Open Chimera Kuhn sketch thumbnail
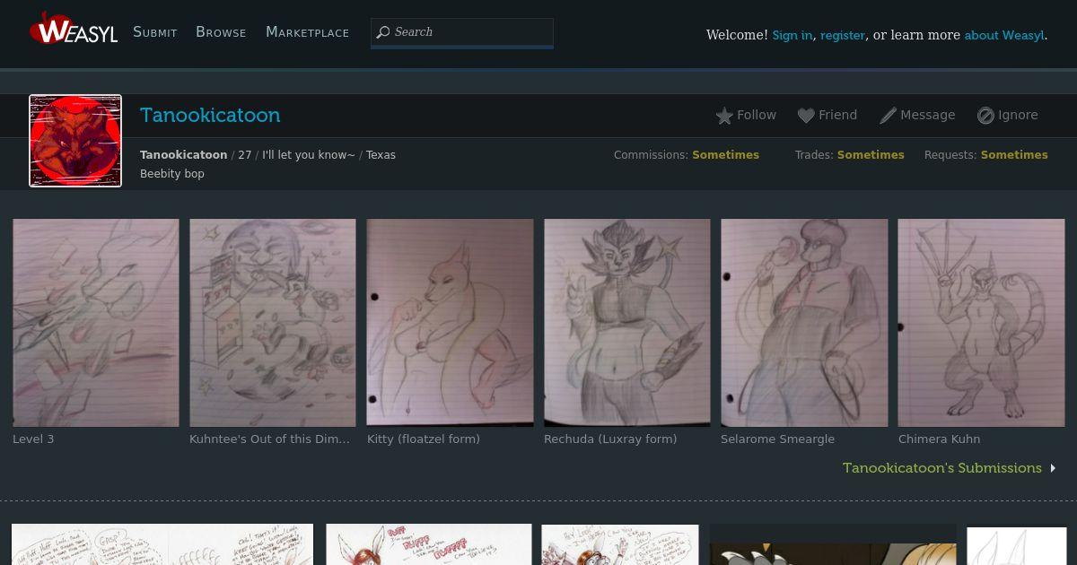 (x=981, y=323)
